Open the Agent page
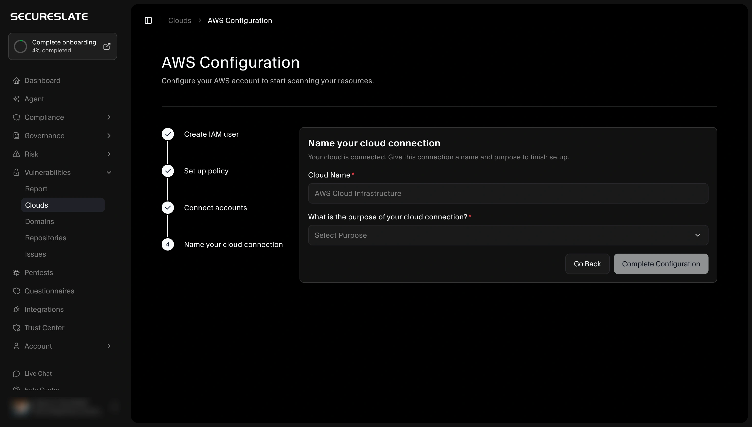The image size is (752, 427). (x=34, y=99)
